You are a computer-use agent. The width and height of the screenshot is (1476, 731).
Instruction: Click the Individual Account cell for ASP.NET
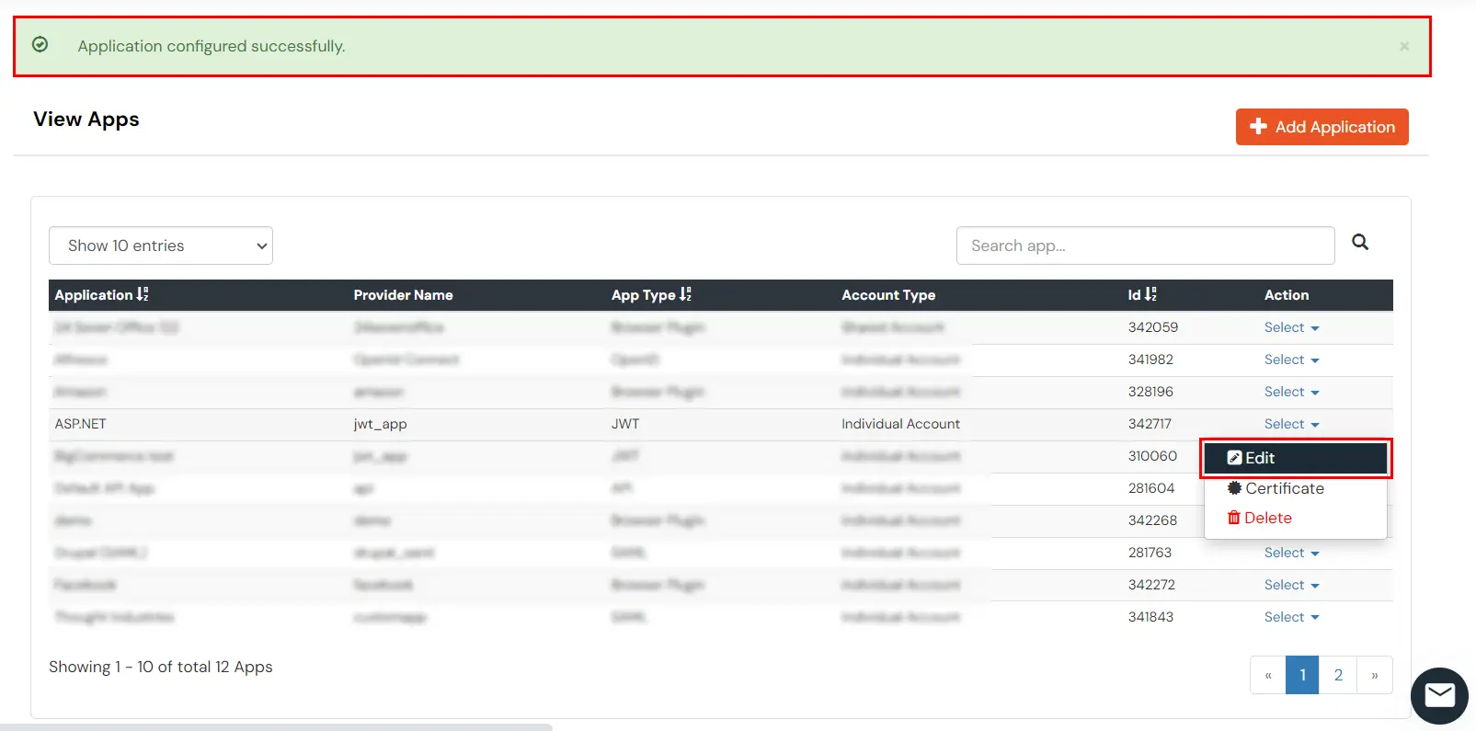pos(900,424)
